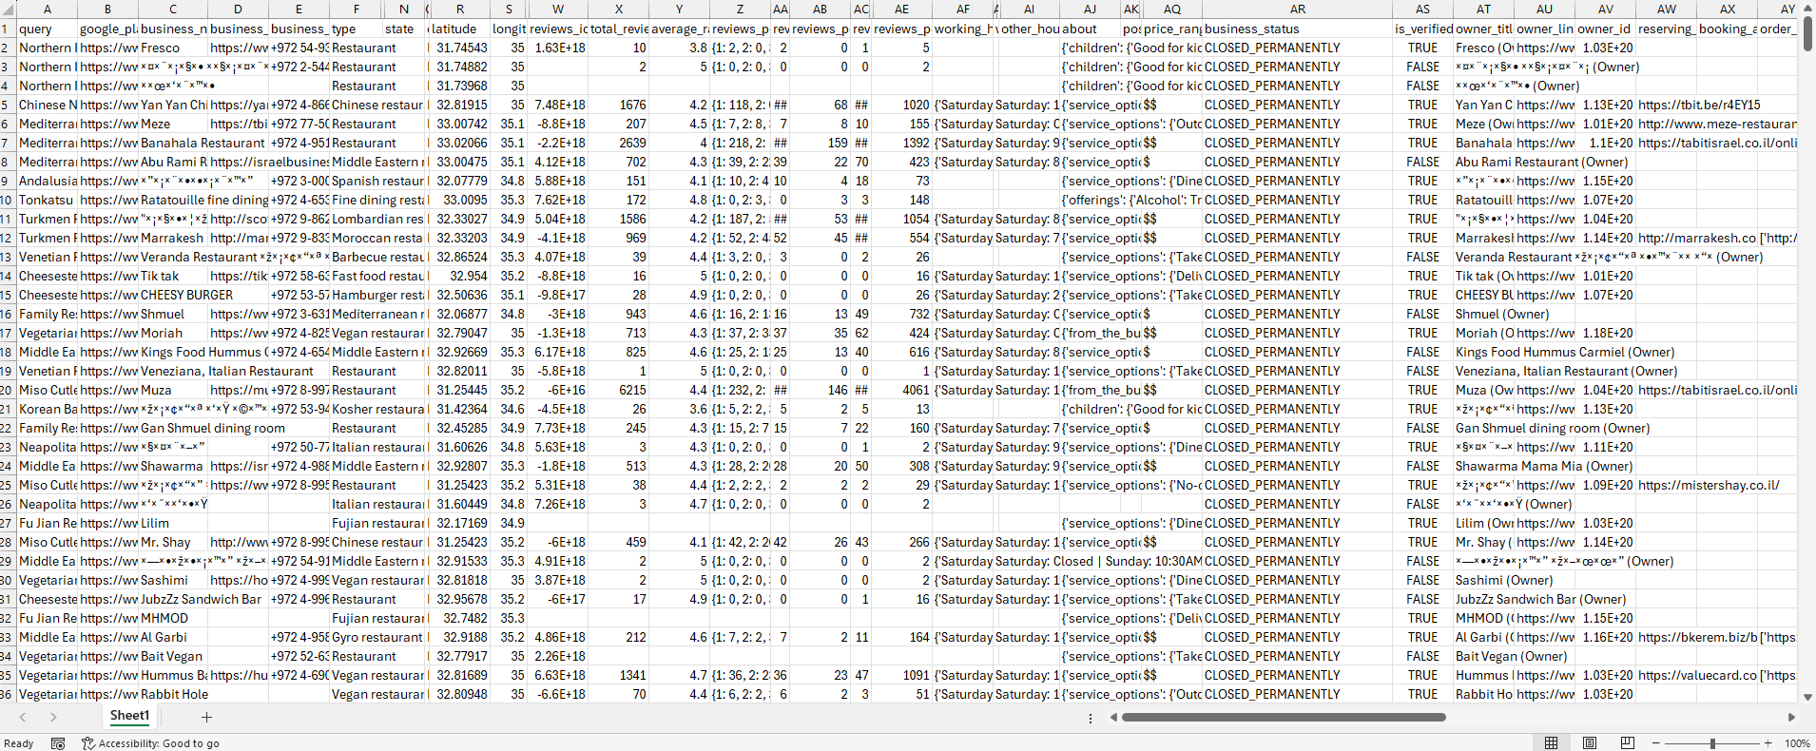Click the 'Shmuel (Owner)' owner title cell
Screen dimensions: 1816x751
tap(1502, 314)
